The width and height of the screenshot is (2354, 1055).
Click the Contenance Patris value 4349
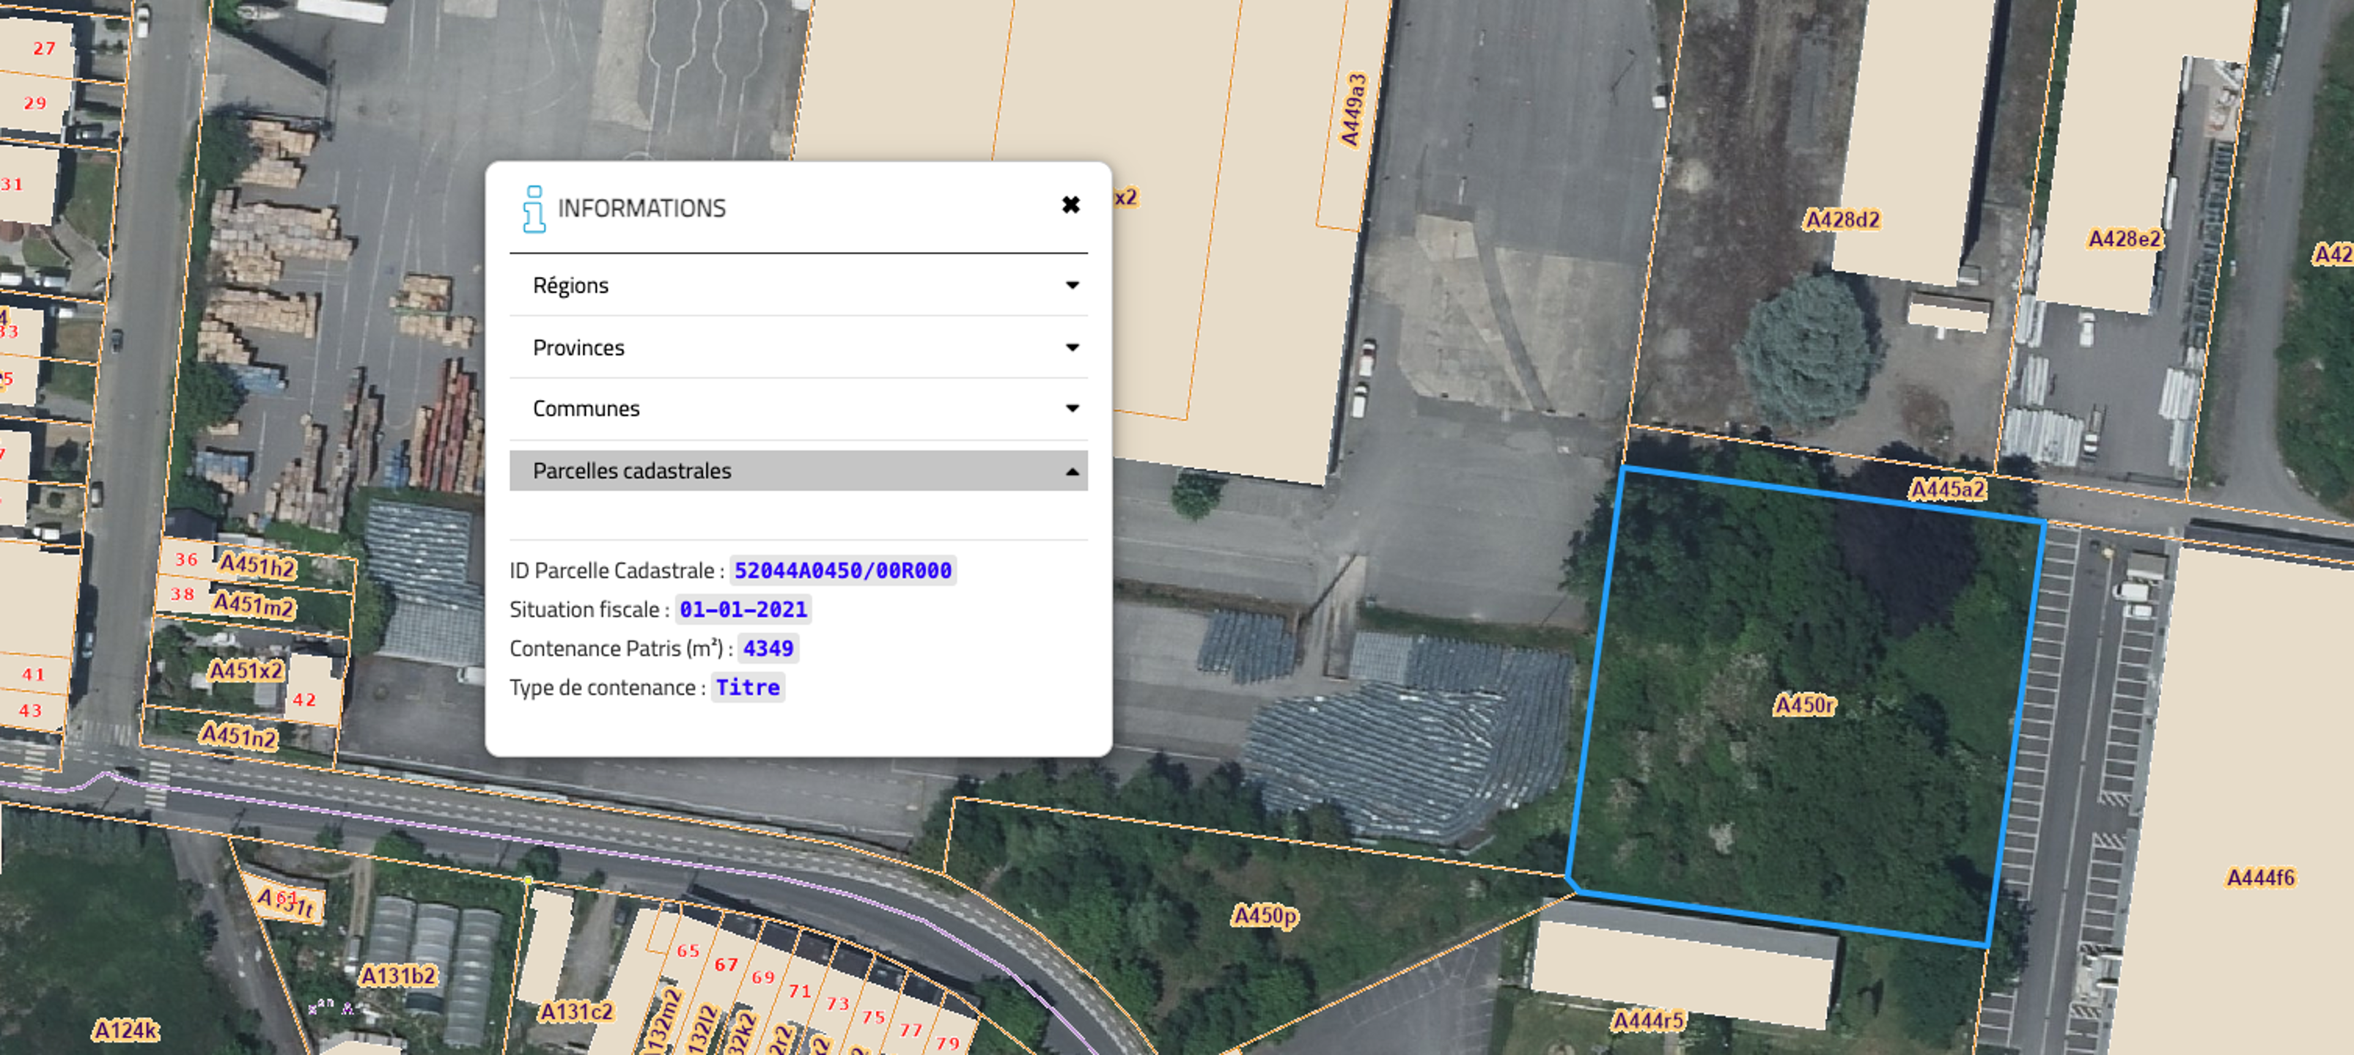point(768,648)
